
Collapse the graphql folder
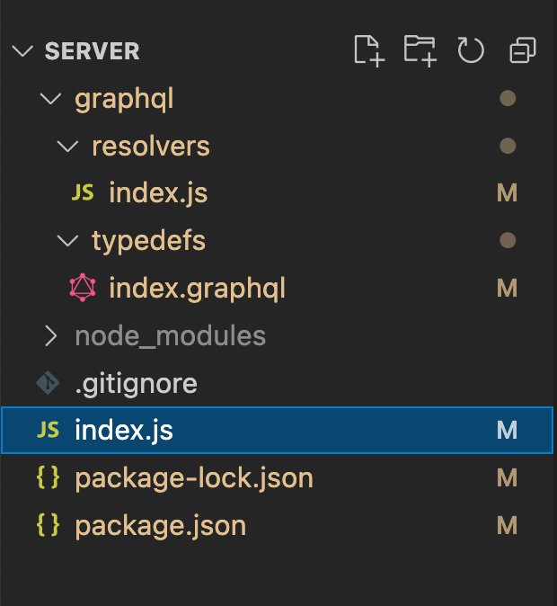click(x=50, y=99)
